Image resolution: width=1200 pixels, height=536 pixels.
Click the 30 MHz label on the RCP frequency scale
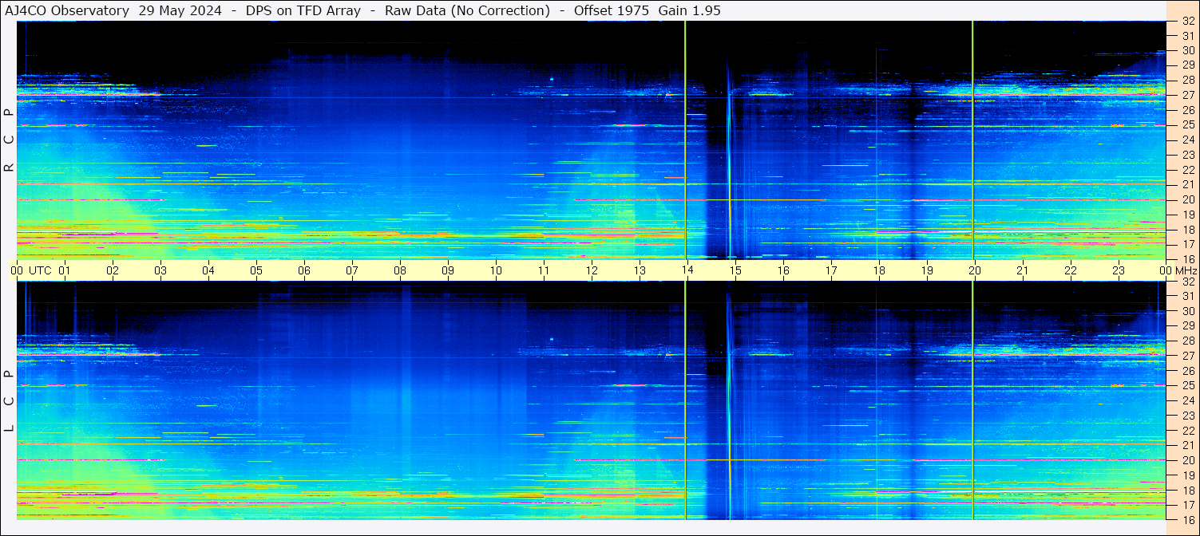point(1187,50)
